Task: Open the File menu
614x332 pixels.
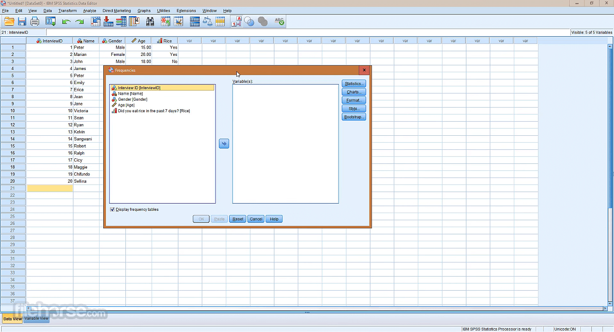Action: pos(5,11)
